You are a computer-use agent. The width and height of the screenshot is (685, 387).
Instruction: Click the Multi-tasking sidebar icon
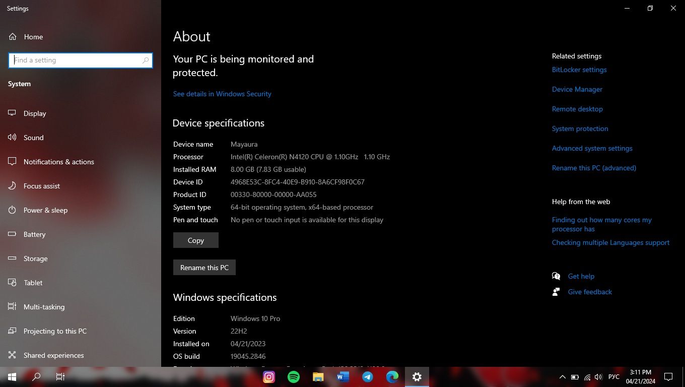pos(12,307)
